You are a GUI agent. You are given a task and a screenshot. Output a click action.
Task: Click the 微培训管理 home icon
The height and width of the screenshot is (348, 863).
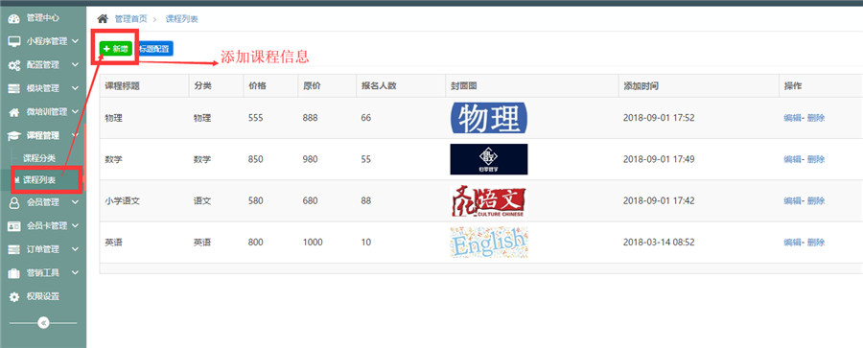tap(14, 112)
